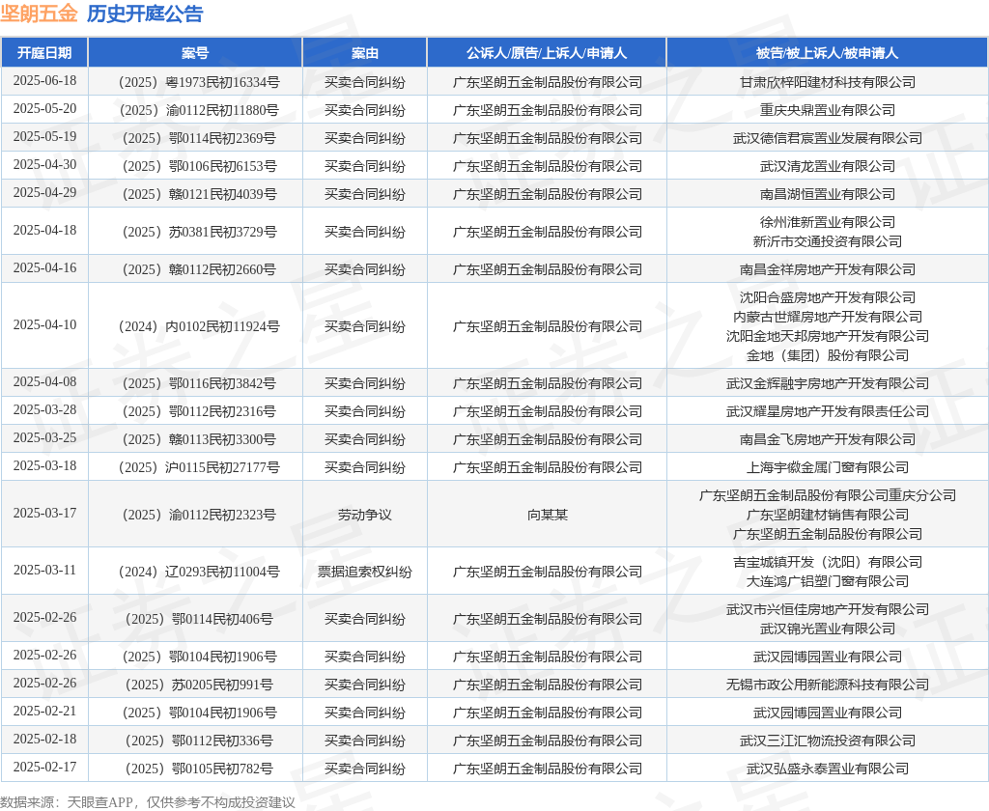Select date cell 2025-06-18

click(44, 81)
